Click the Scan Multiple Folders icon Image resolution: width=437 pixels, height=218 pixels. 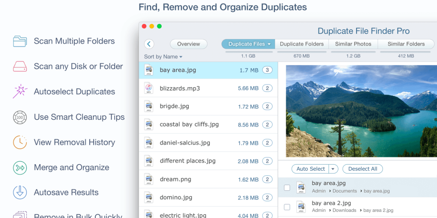[20, 41]
